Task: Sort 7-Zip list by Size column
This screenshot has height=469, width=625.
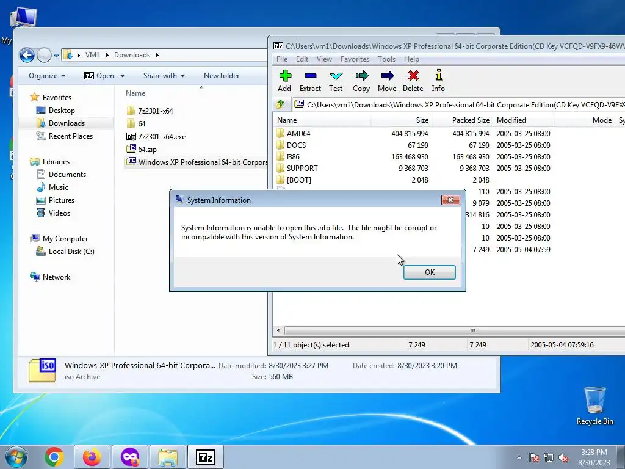Action: (x=402, y=120)
